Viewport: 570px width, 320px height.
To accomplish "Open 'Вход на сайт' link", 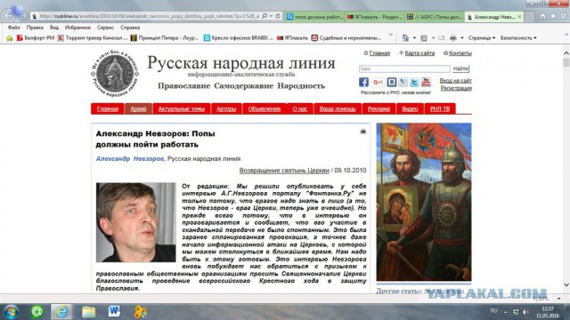I will [x=455, y=81].
